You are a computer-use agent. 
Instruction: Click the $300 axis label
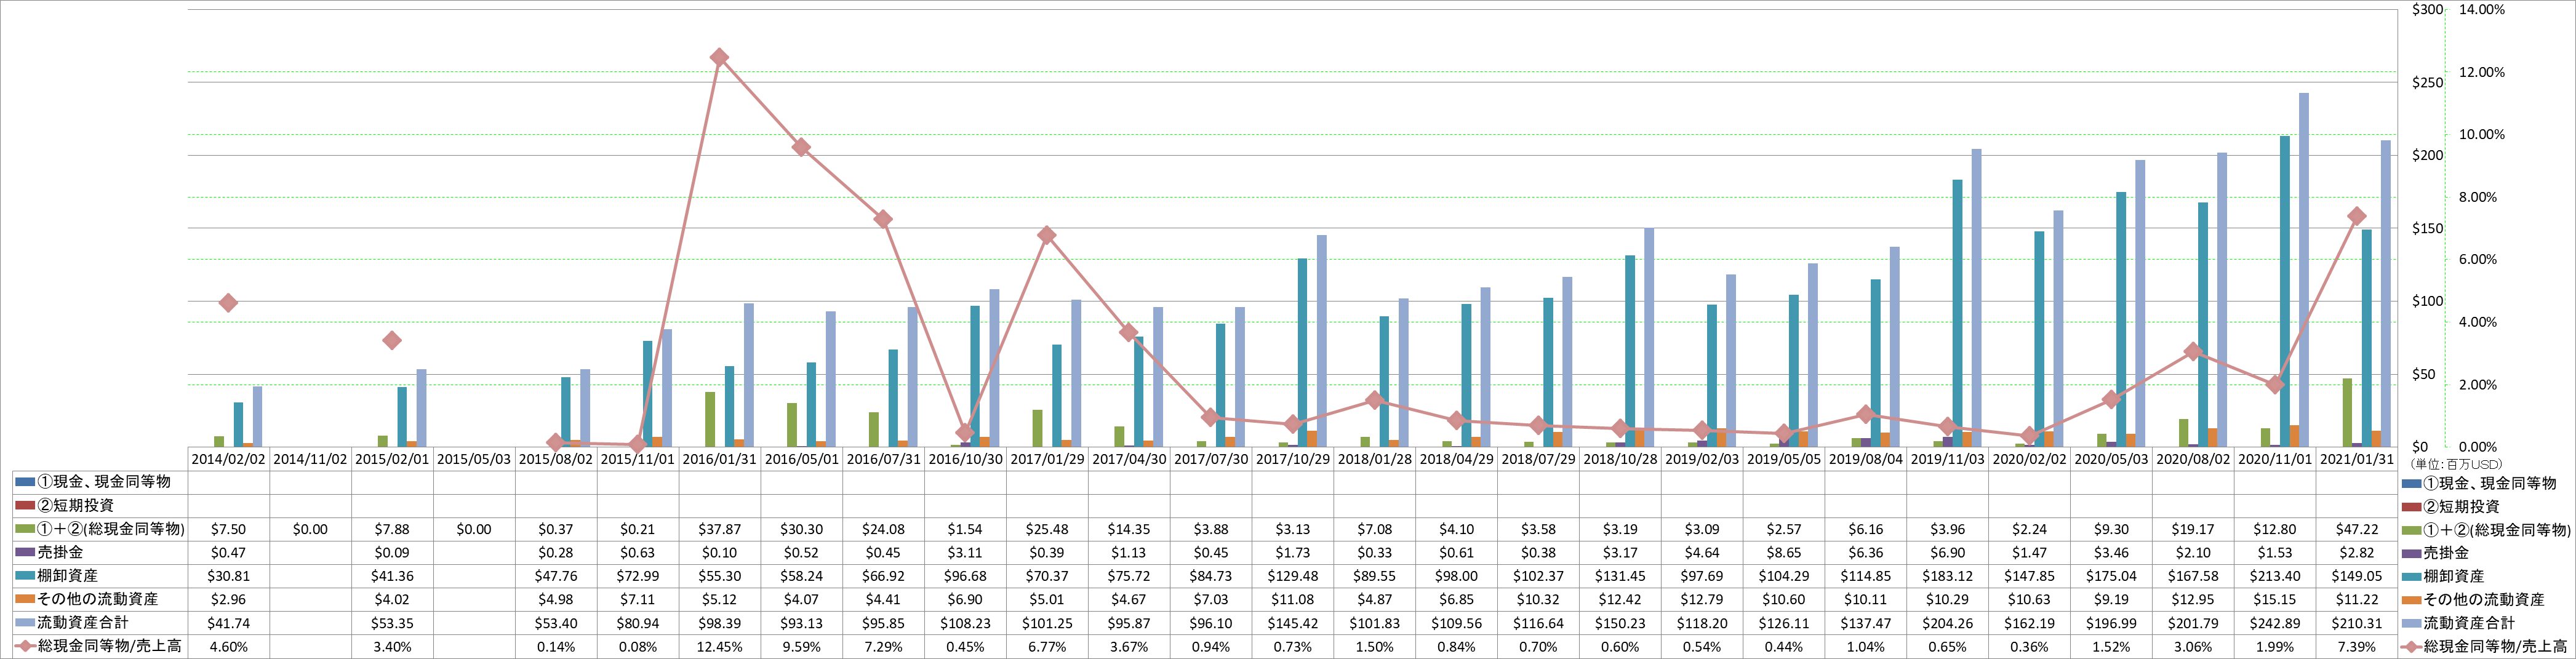pos(2427,9)
